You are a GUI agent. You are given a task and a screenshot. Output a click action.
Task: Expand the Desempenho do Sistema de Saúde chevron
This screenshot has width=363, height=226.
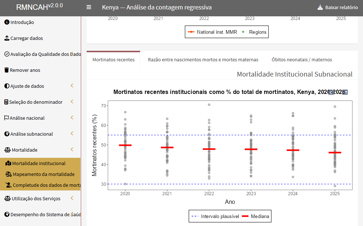(x=72, y=214)
